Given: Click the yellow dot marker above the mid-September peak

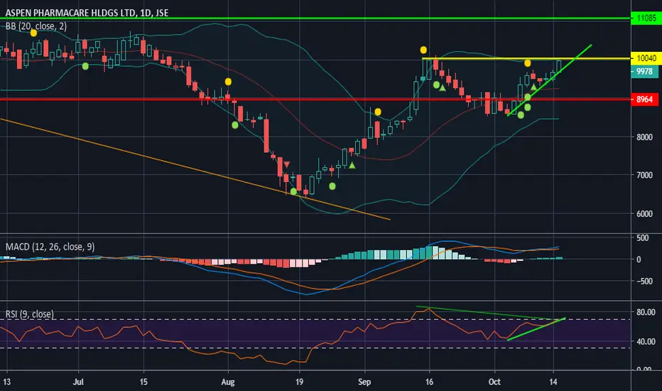Looking at the screenshot, I should click(423, 50).
